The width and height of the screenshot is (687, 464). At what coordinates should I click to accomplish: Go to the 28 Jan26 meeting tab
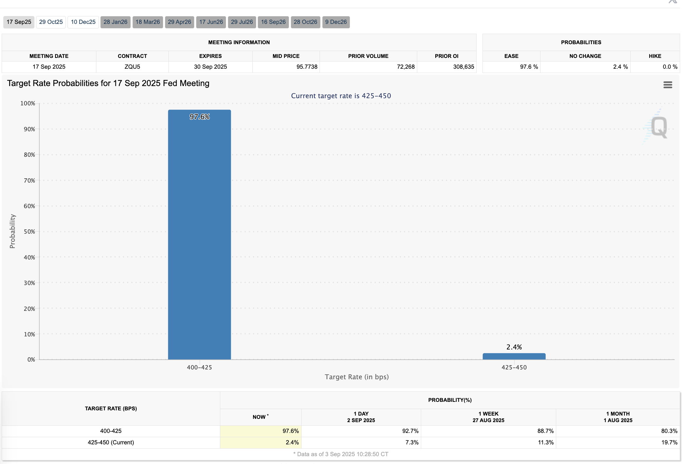pos(115,22)
